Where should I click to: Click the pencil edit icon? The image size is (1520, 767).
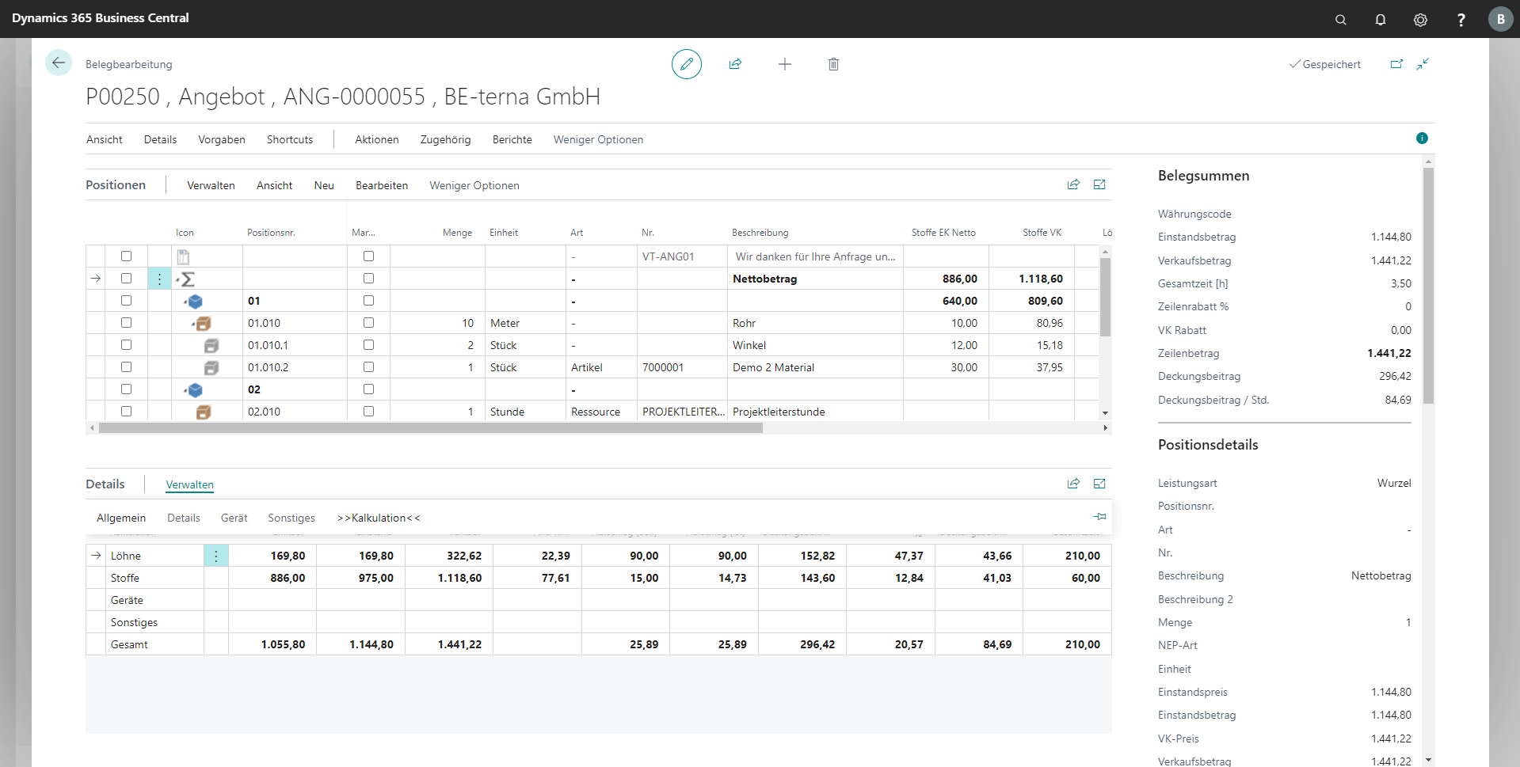[x=686, y=64]
